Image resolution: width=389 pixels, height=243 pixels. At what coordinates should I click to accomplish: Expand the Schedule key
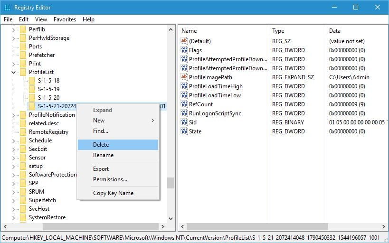point(13,141)
